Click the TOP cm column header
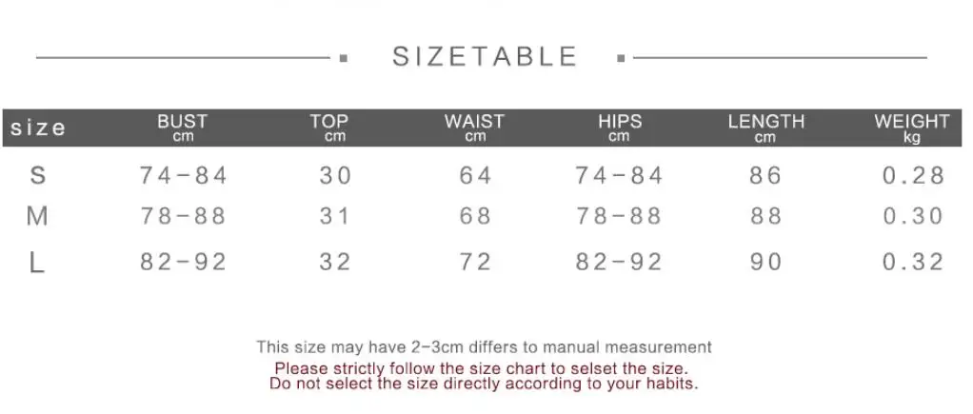 329,128
